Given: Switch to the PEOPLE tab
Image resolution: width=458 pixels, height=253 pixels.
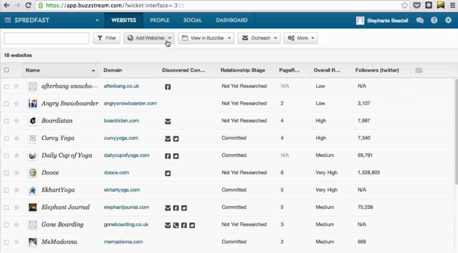Looking at the screenshot, I should (160, 21).
